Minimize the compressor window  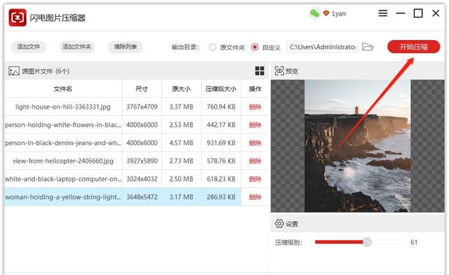click(x=401, y=13)
